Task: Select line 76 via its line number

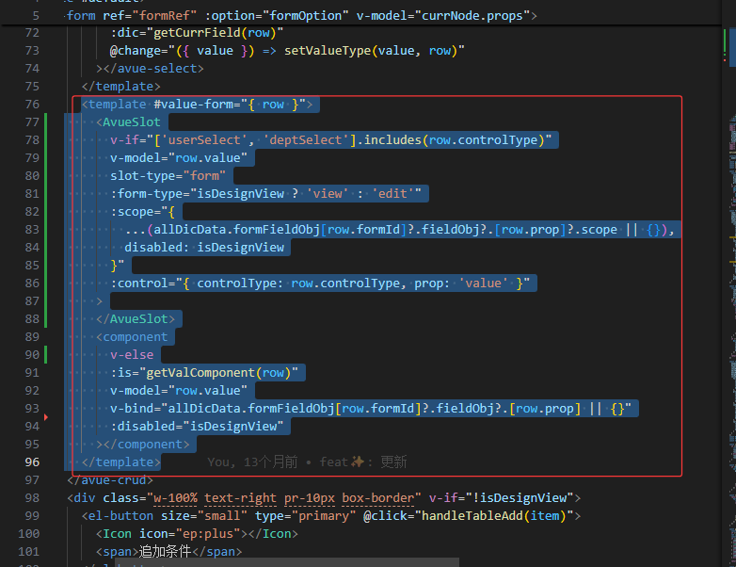Action: [x=32, y=104]
